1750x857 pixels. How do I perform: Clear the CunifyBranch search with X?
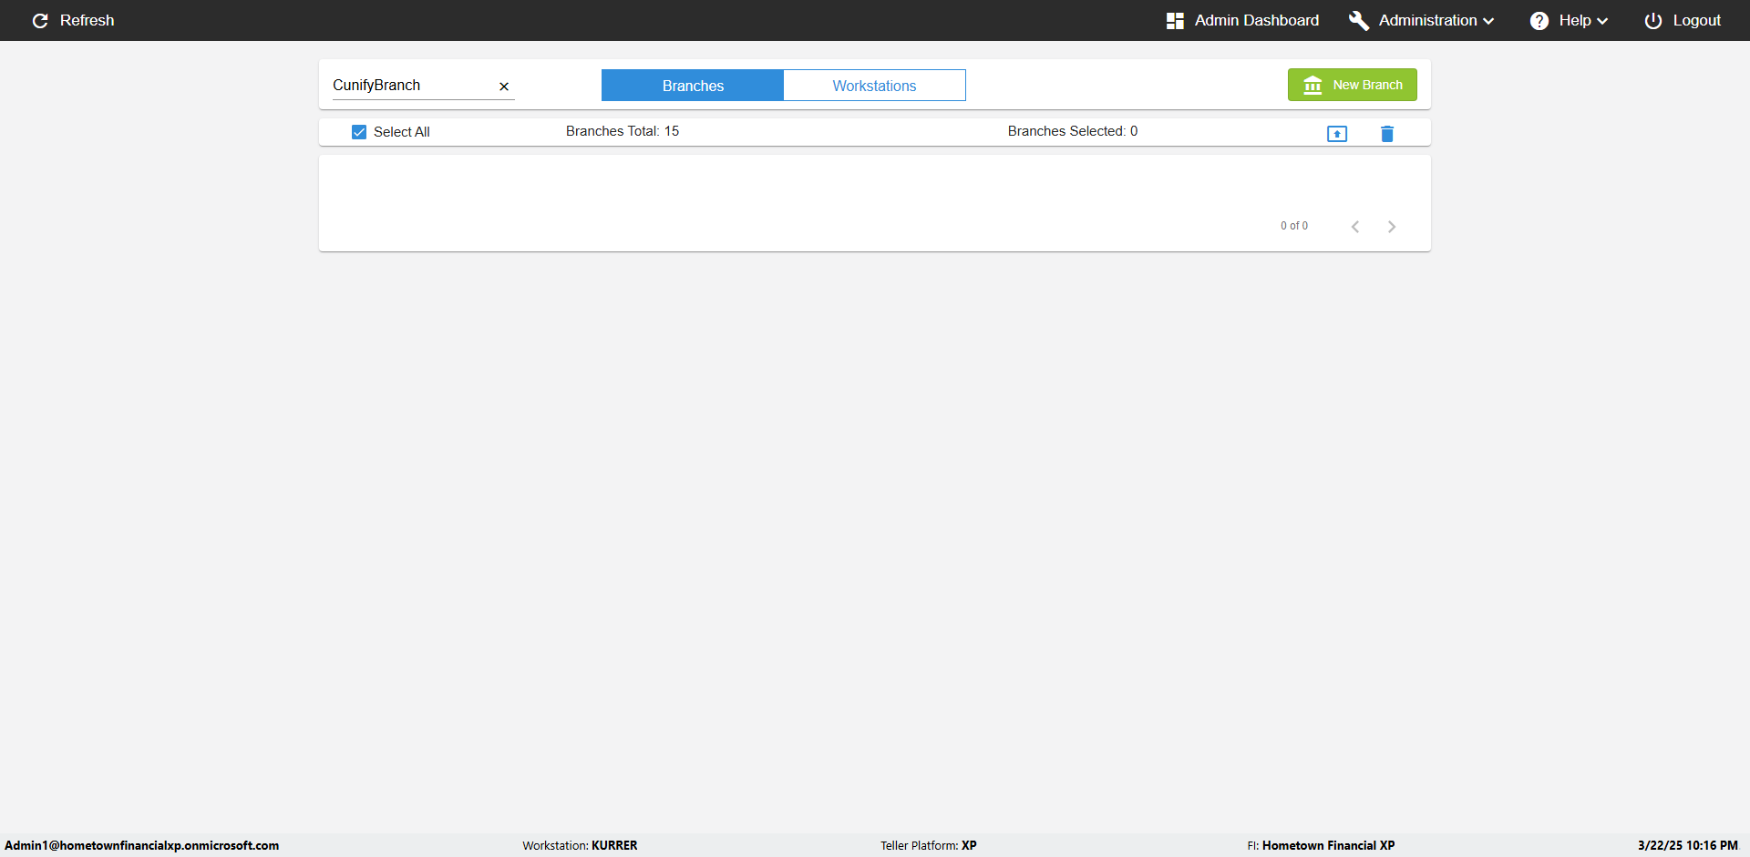504,87
